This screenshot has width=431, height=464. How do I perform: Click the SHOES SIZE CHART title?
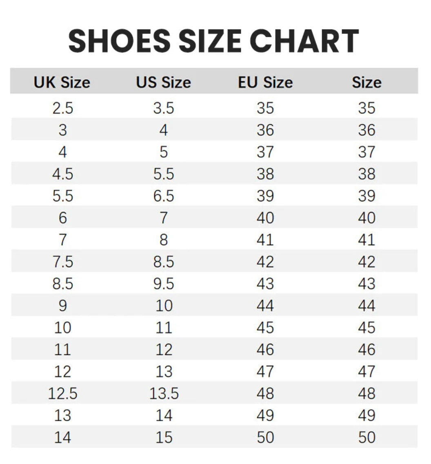pos(213,41)
